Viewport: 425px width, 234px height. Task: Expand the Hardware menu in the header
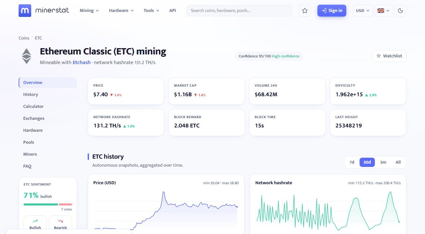click(x=121, y=11)
